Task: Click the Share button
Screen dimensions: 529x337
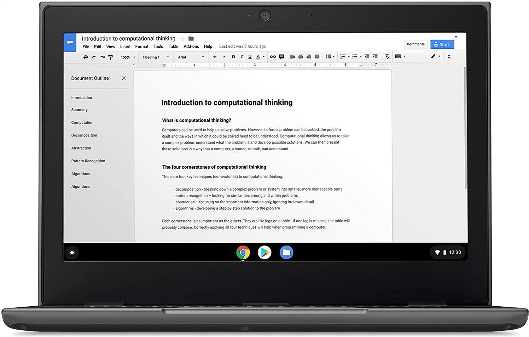Action: pos(442,44)
